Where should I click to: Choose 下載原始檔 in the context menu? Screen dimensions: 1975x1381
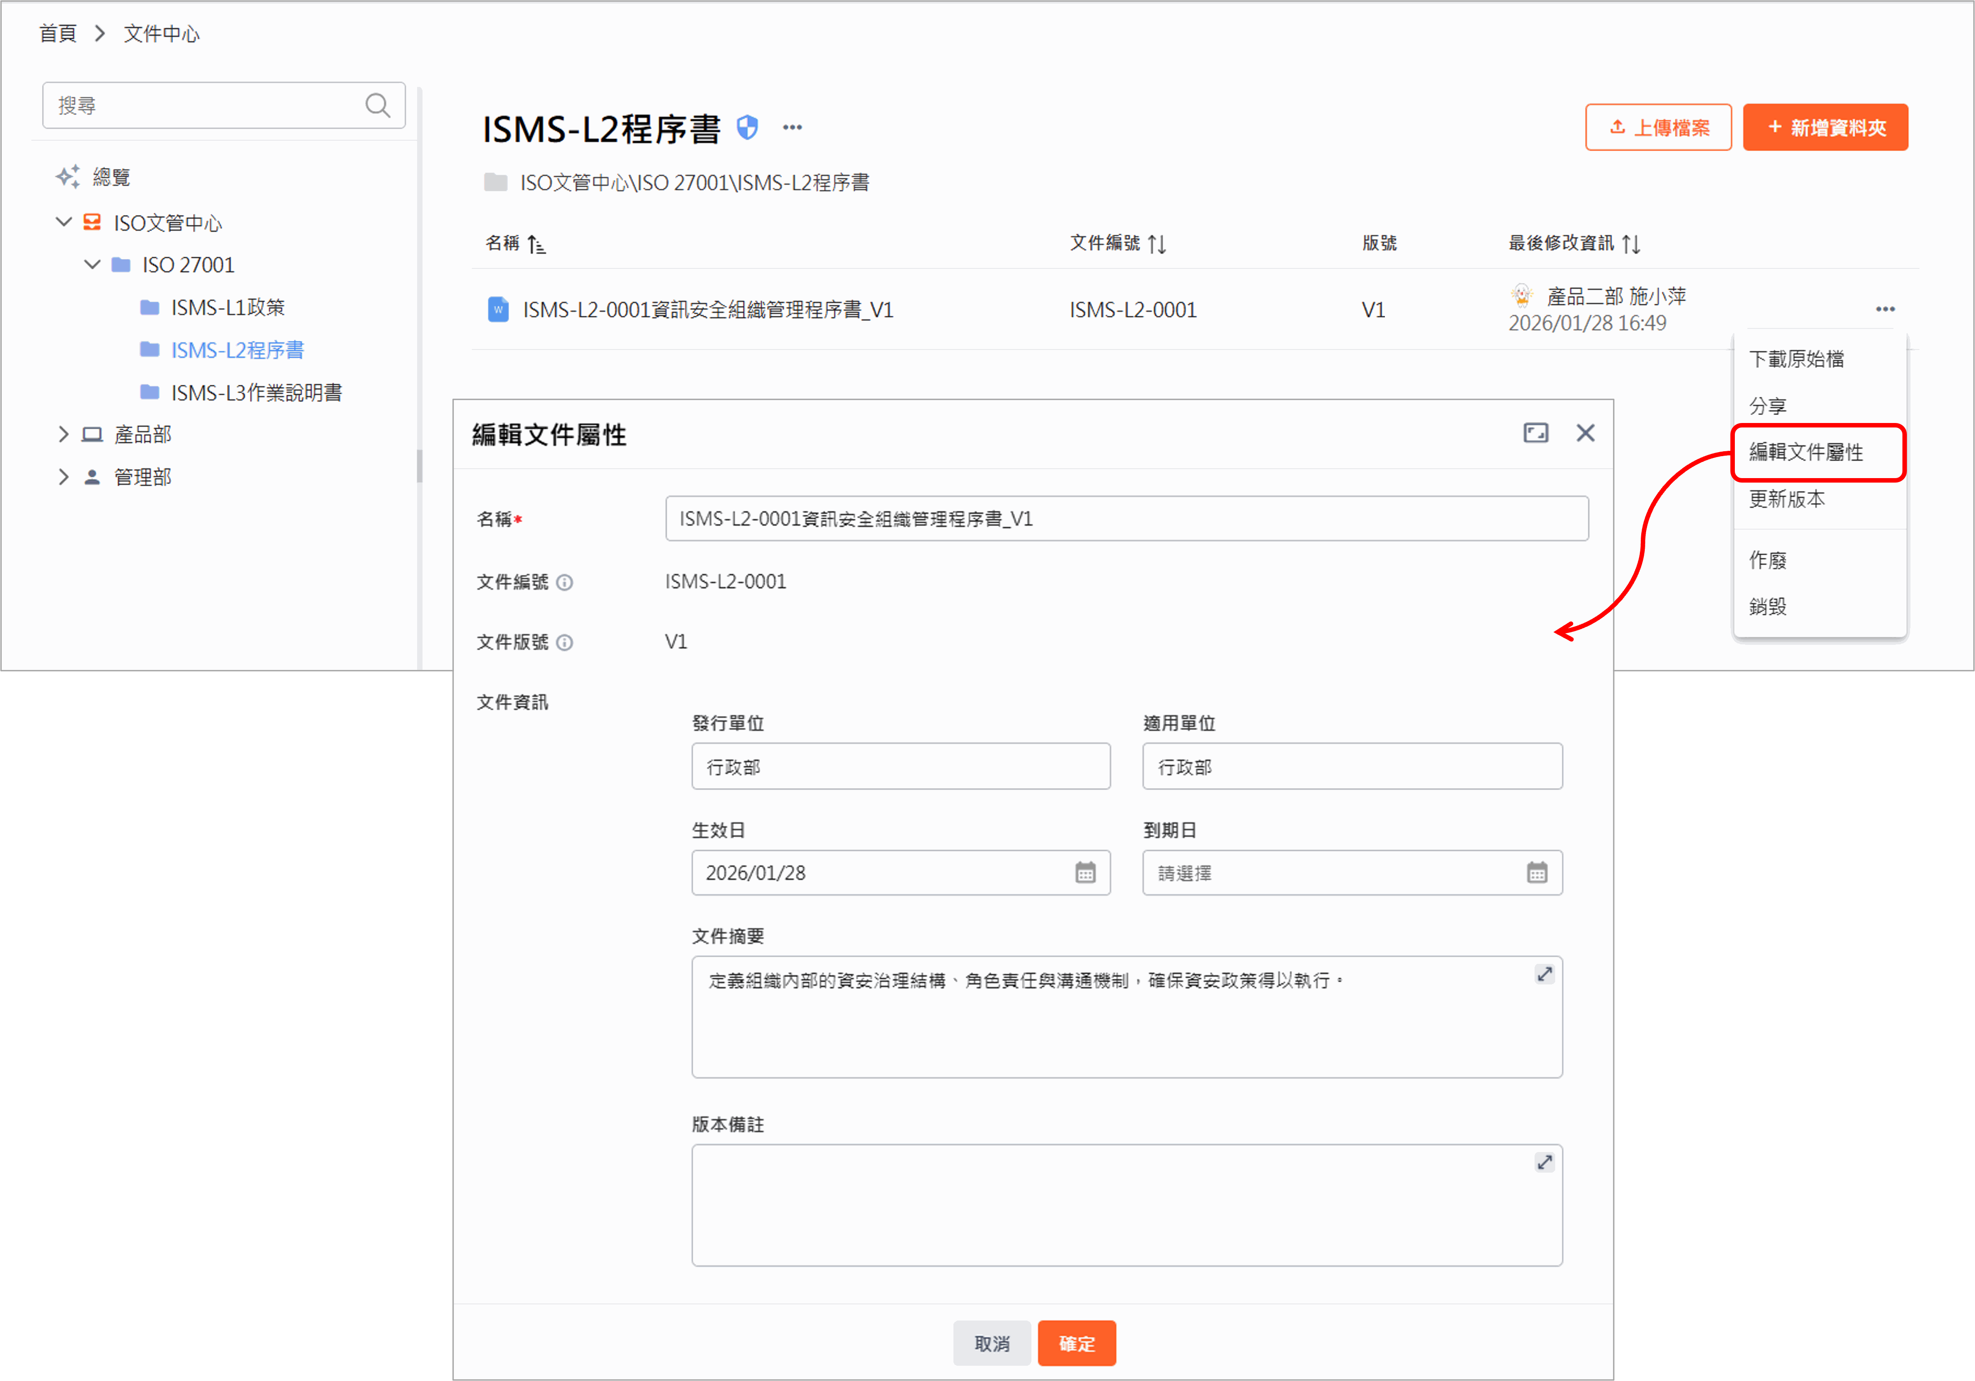(x=1796, y=359)
